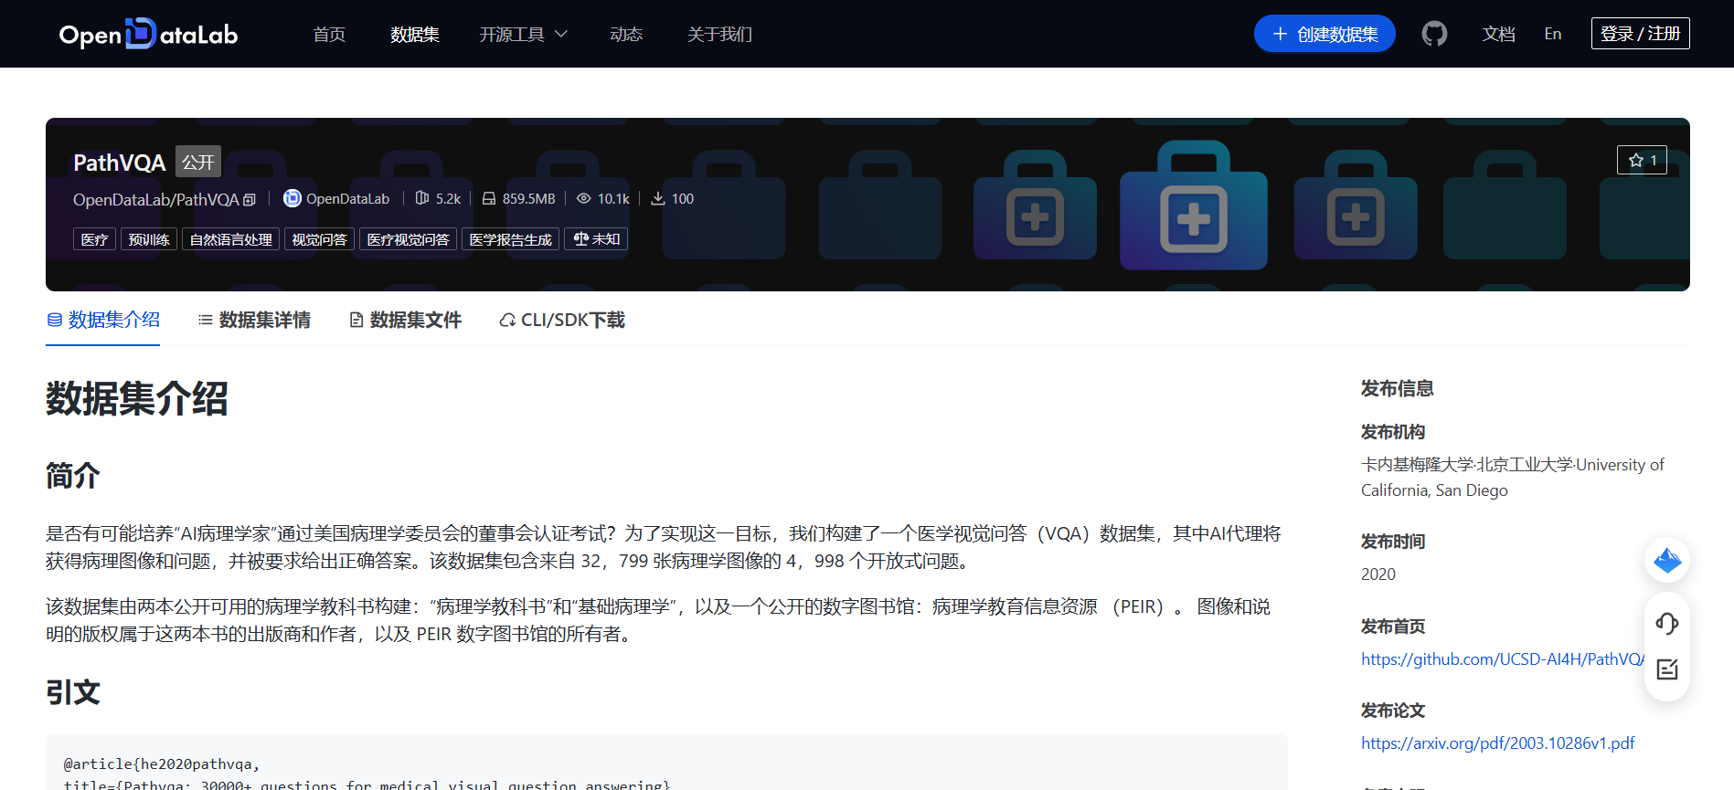Switch to the 数据集文件 tab
Viewport: 1734px width, 790px height.
pyautogui.click(x=406, y=320)
